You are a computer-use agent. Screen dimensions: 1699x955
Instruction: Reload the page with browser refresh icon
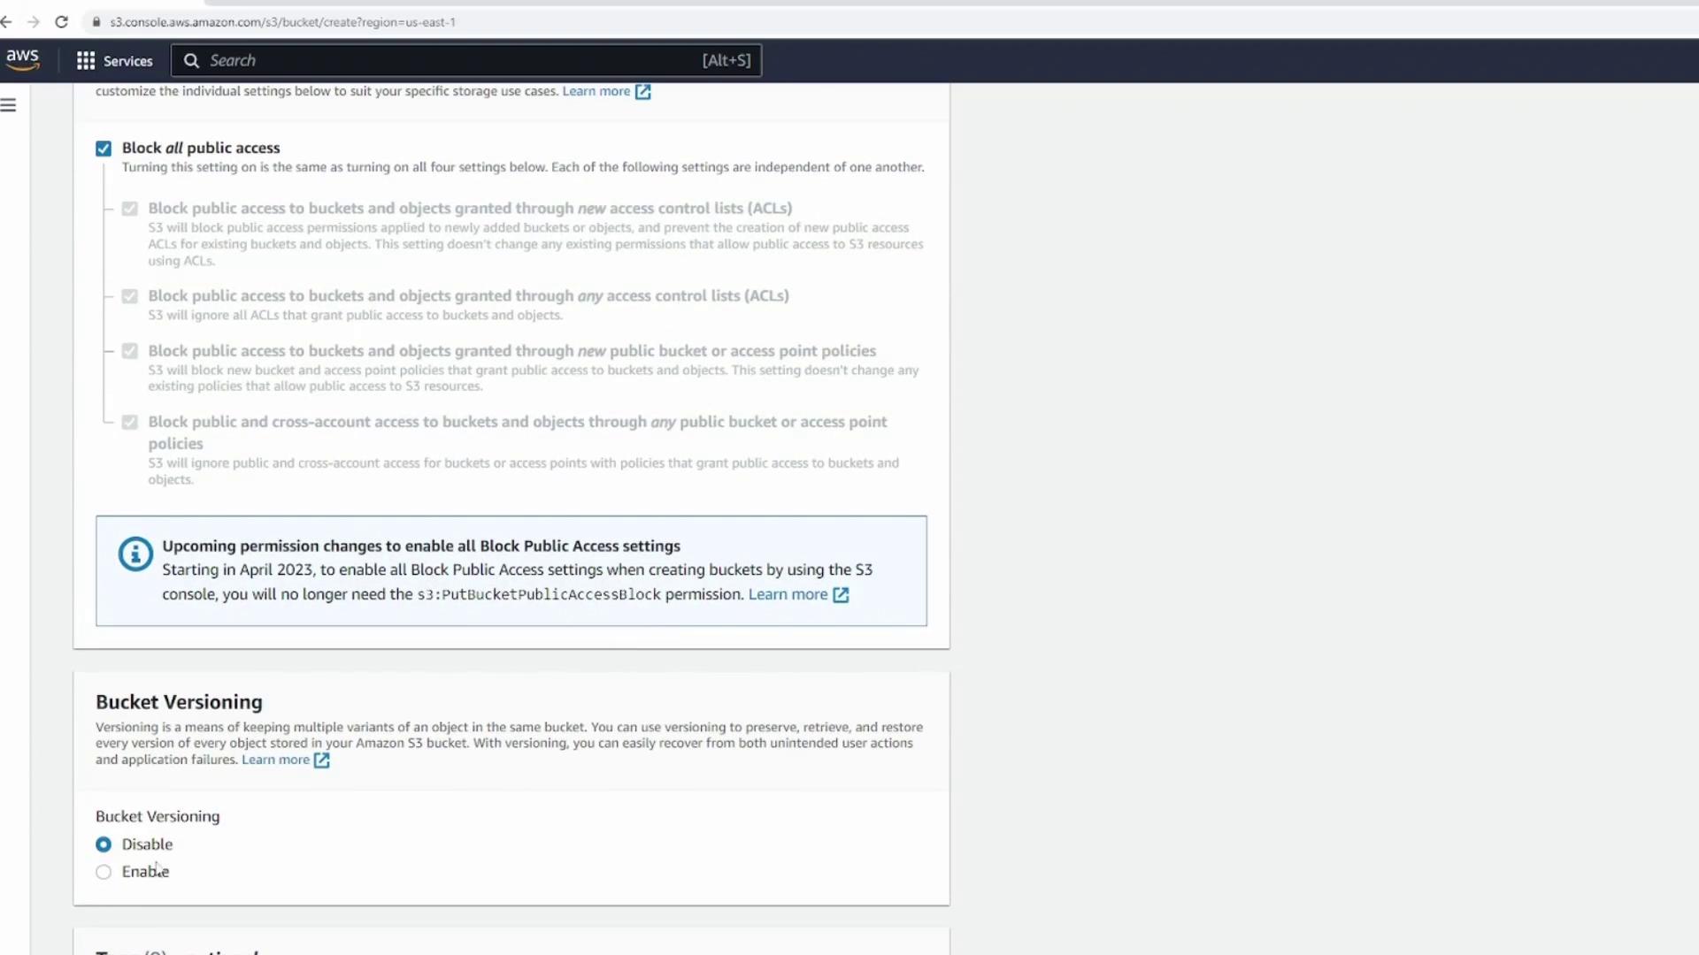click(x=61, y=22)
